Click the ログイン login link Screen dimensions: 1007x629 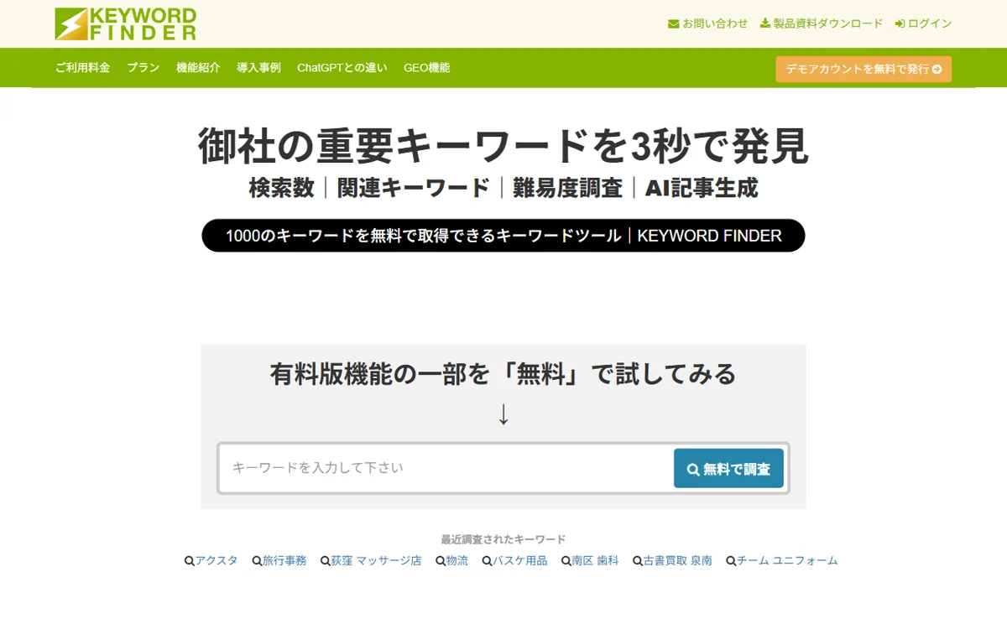[923, 23]
